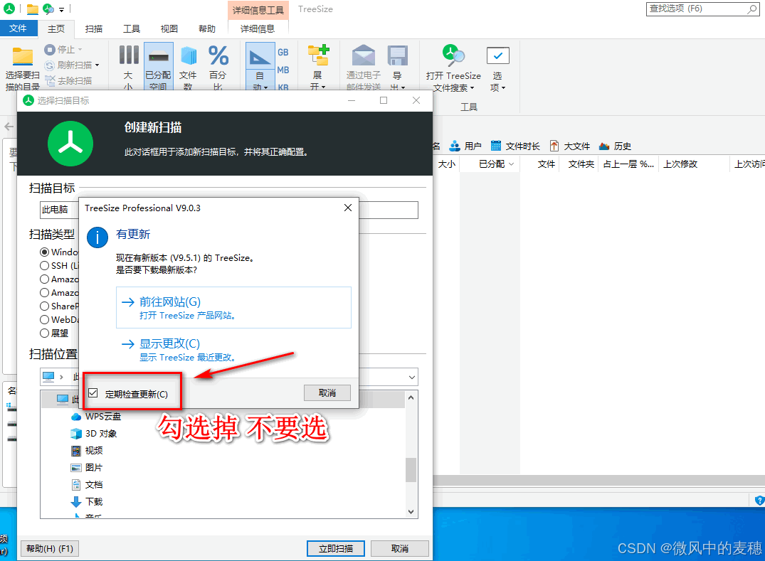Choose the GB size unit
Viewport: 765px width, 561px height.
pos(283,52)
